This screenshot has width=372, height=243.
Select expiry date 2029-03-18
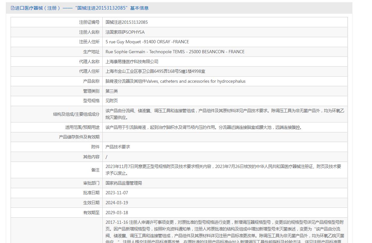click(x=117, y=213)
